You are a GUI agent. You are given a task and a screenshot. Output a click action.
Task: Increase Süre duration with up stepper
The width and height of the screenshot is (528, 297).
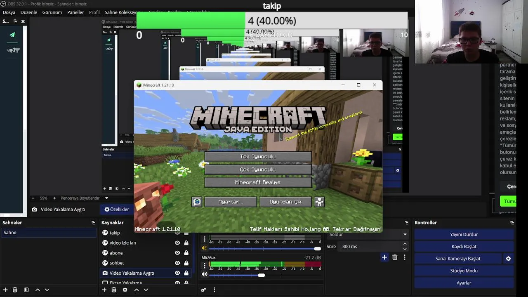(x=405, y=244)
